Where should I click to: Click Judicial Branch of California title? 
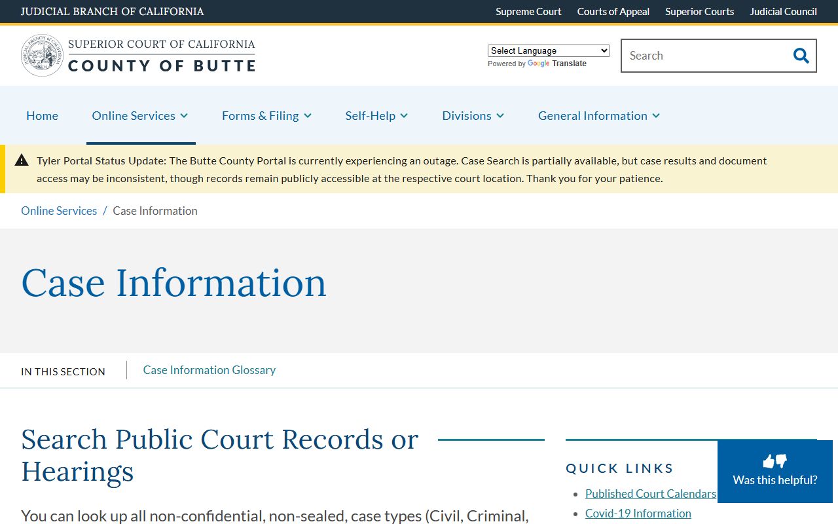pos(113,11)
